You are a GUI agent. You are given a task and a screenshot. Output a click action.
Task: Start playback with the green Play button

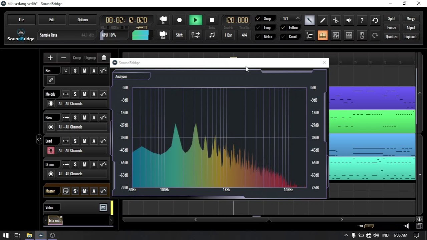(195, 20)
